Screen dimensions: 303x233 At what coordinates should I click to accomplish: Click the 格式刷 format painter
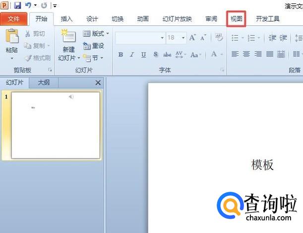pyautogui.click(x=38, y=58)
